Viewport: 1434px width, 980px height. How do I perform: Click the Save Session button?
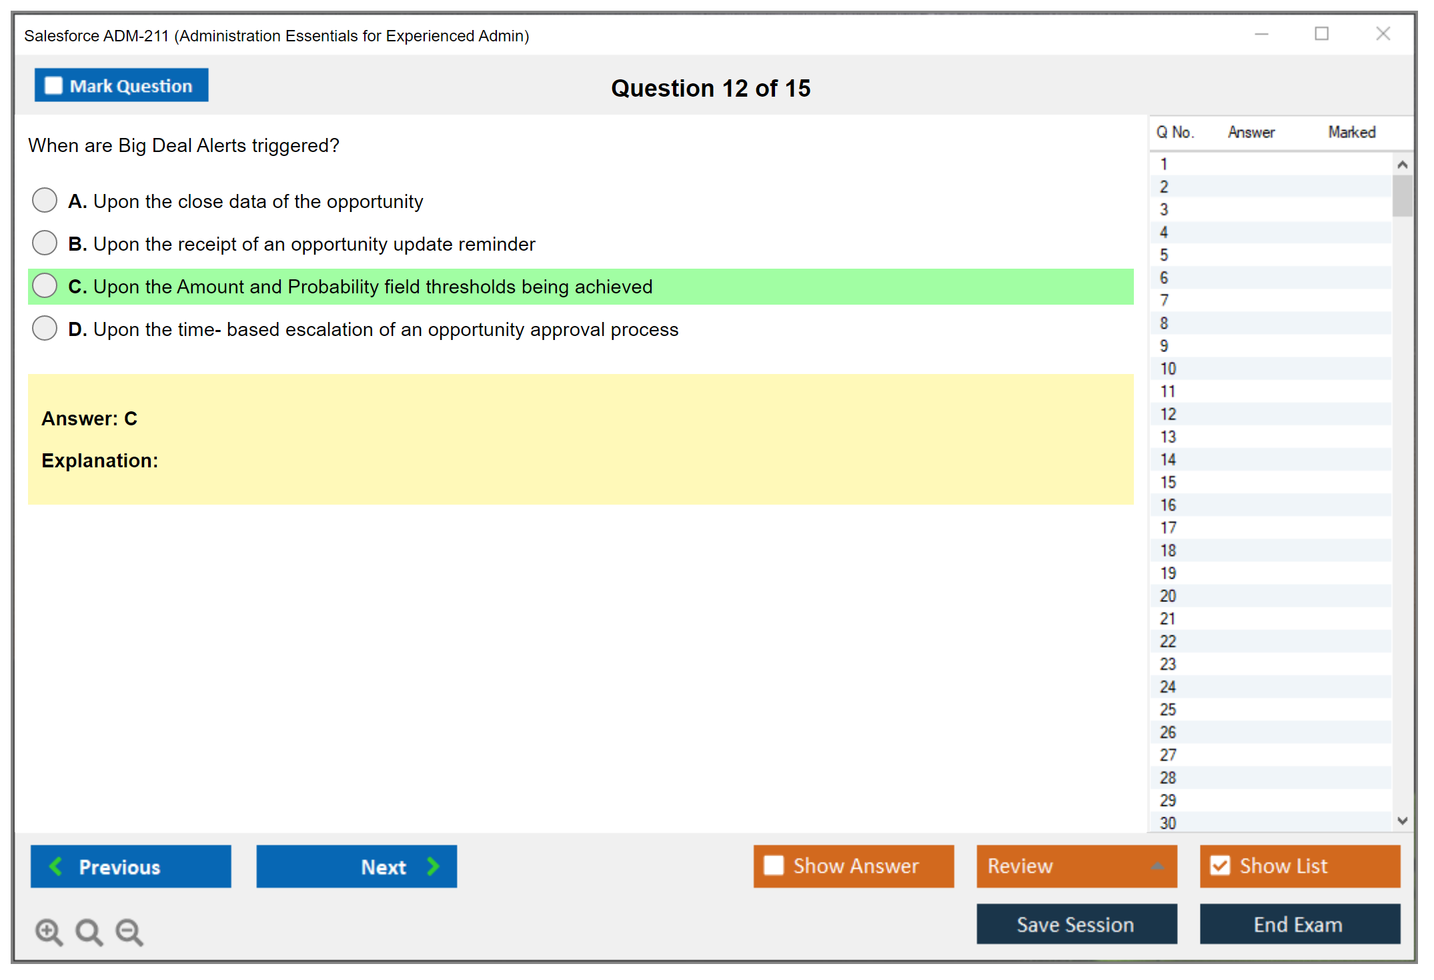[x=1076, y=924]
